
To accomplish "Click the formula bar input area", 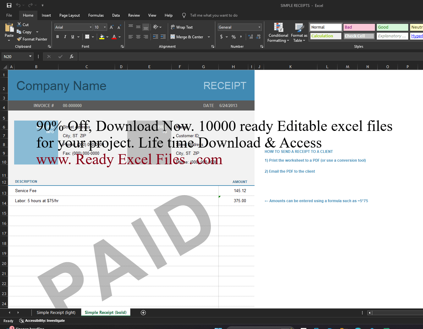I will click(250, 57).
